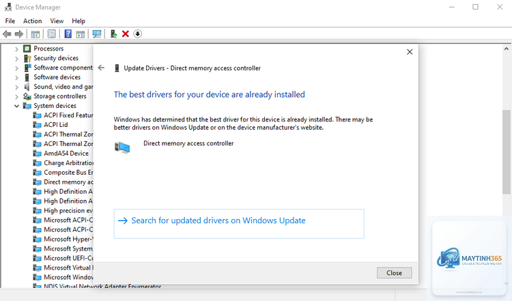Select the Security devices tree label
Viewport: 512px width, 301px height.
(56, 58)
